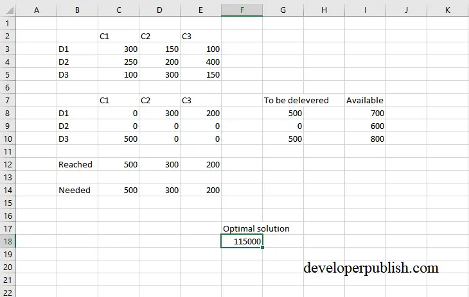
Task: Click the 'Available' heading cell
Action: (365, 101)
